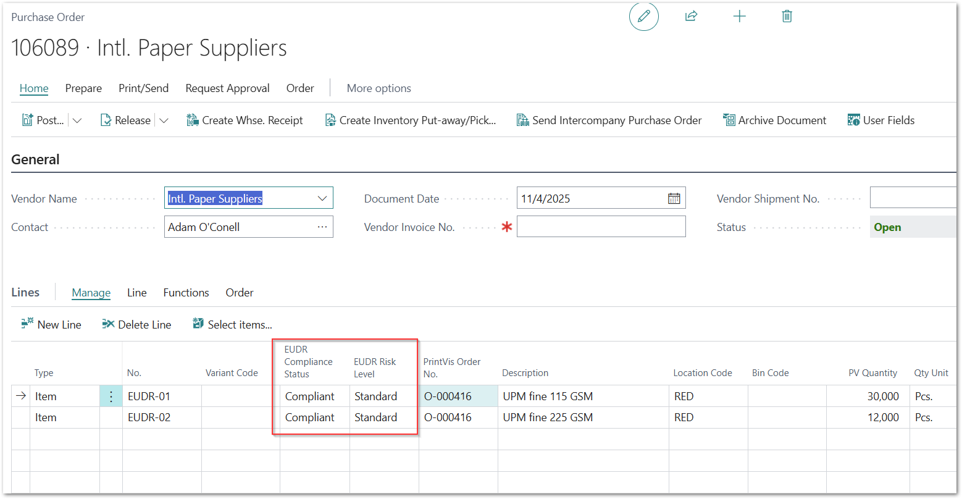
Task: Open User Fields from toolbar
Action: coord(881,120)
